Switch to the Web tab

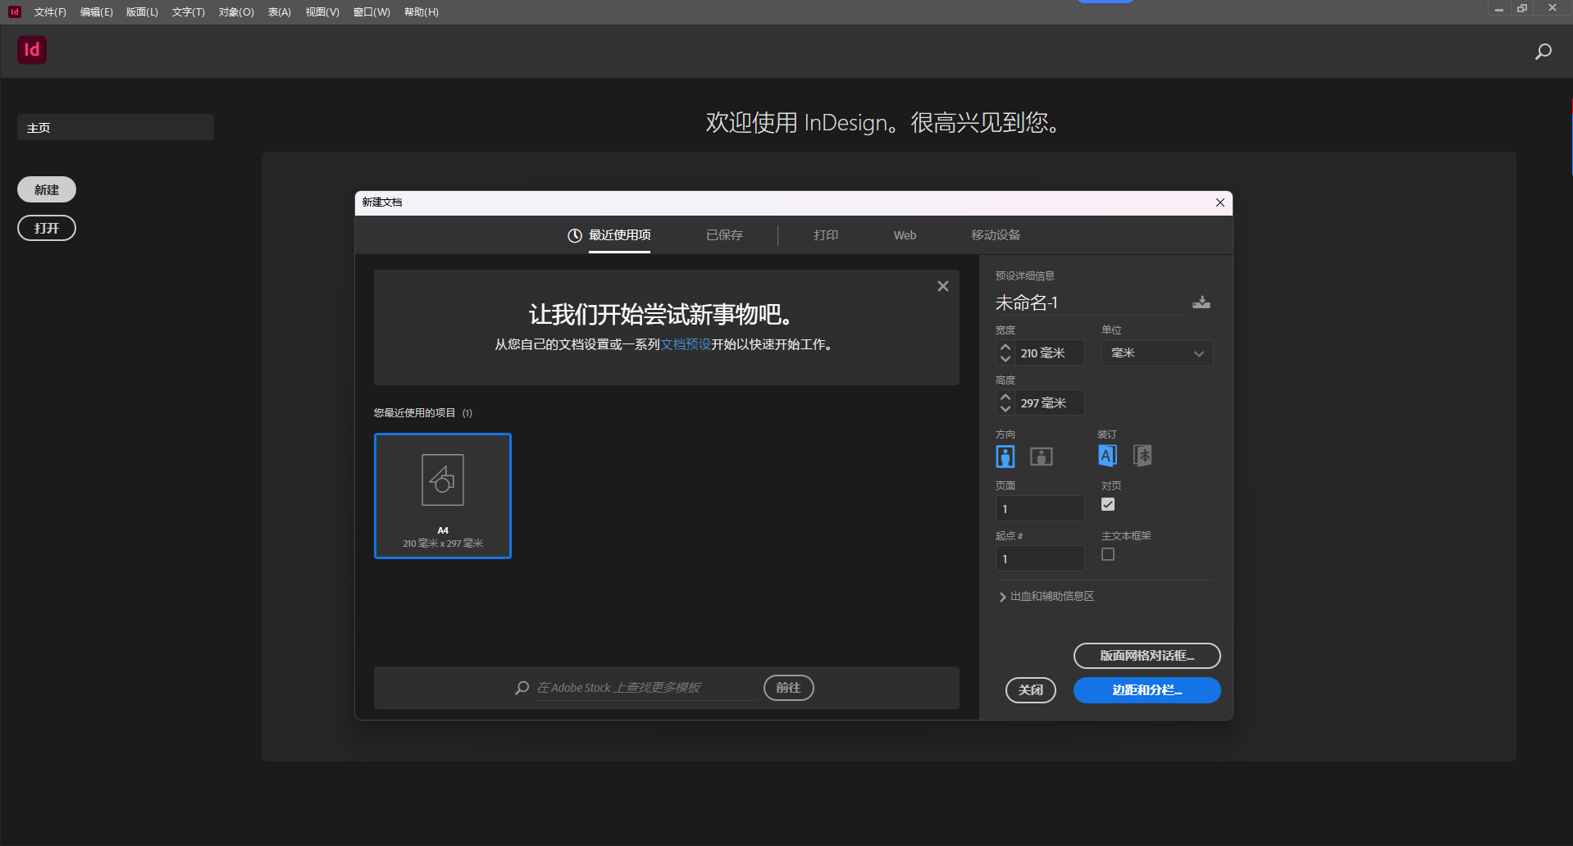[904, 234]
